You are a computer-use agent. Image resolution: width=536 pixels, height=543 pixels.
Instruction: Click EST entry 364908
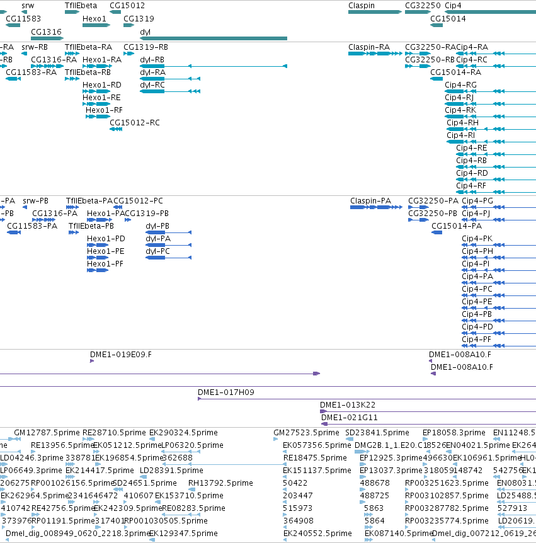click(299, 521)
